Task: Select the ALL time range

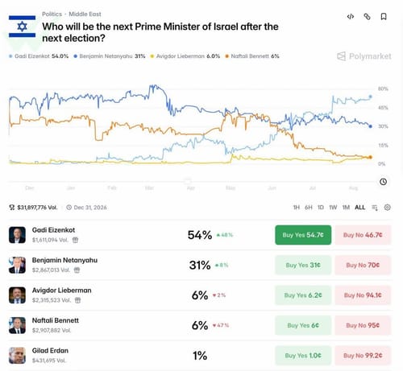Action: coord(359,208)
